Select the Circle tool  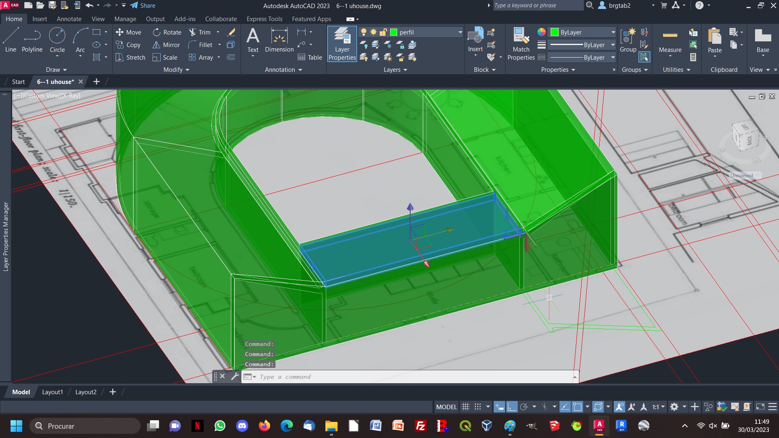tap(57, 40)
